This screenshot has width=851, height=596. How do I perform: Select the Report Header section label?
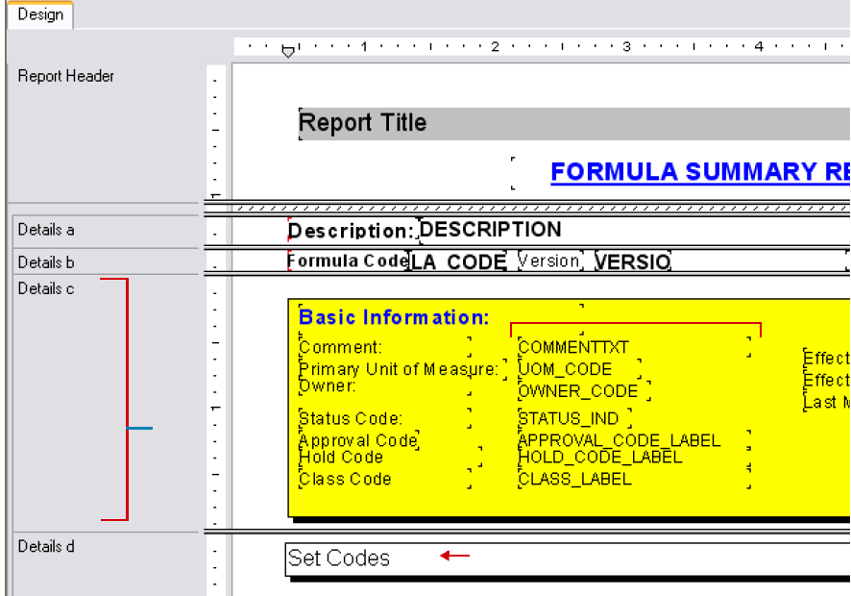click(x=65, y=76)
